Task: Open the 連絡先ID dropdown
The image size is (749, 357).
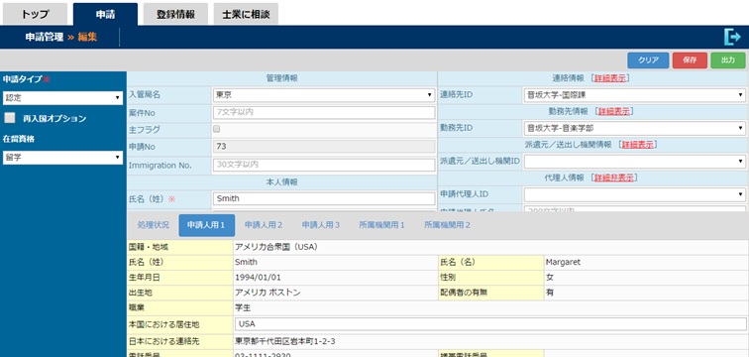Action: point(635,95)
